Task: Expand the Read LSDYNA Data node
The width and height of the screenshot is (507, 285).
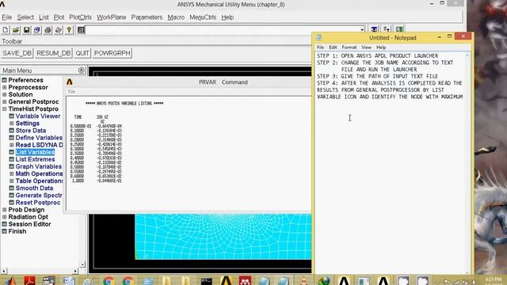Action: coord(12,145)
